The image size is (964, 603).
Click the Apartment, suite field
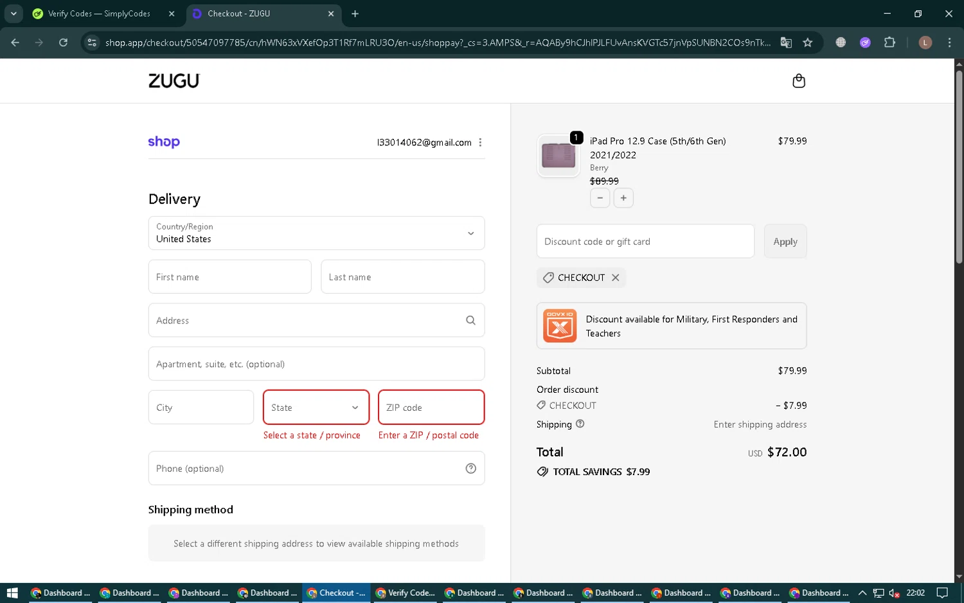coord(316,364)
